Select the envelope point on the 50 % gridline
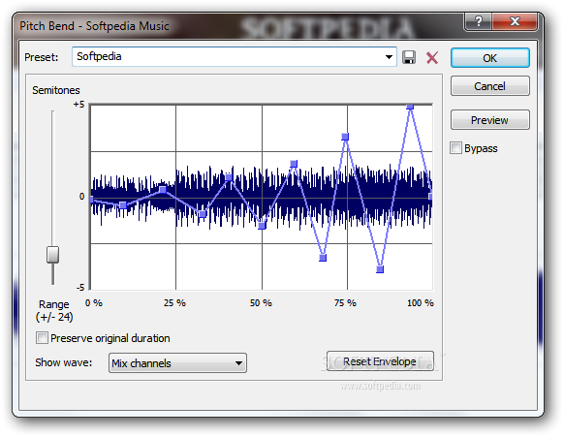Screen dimensions: 564x437 pyautogui.click(x=262, y=226)
